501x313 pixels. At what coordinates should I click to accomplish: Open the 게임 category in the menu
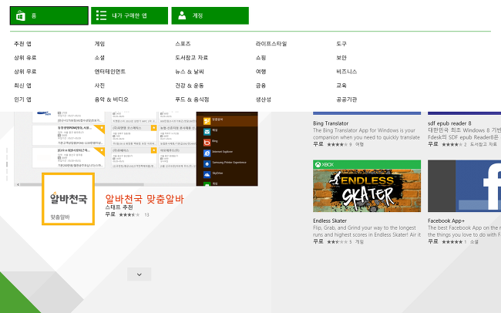pyautogui.click(x=99, y=44)
